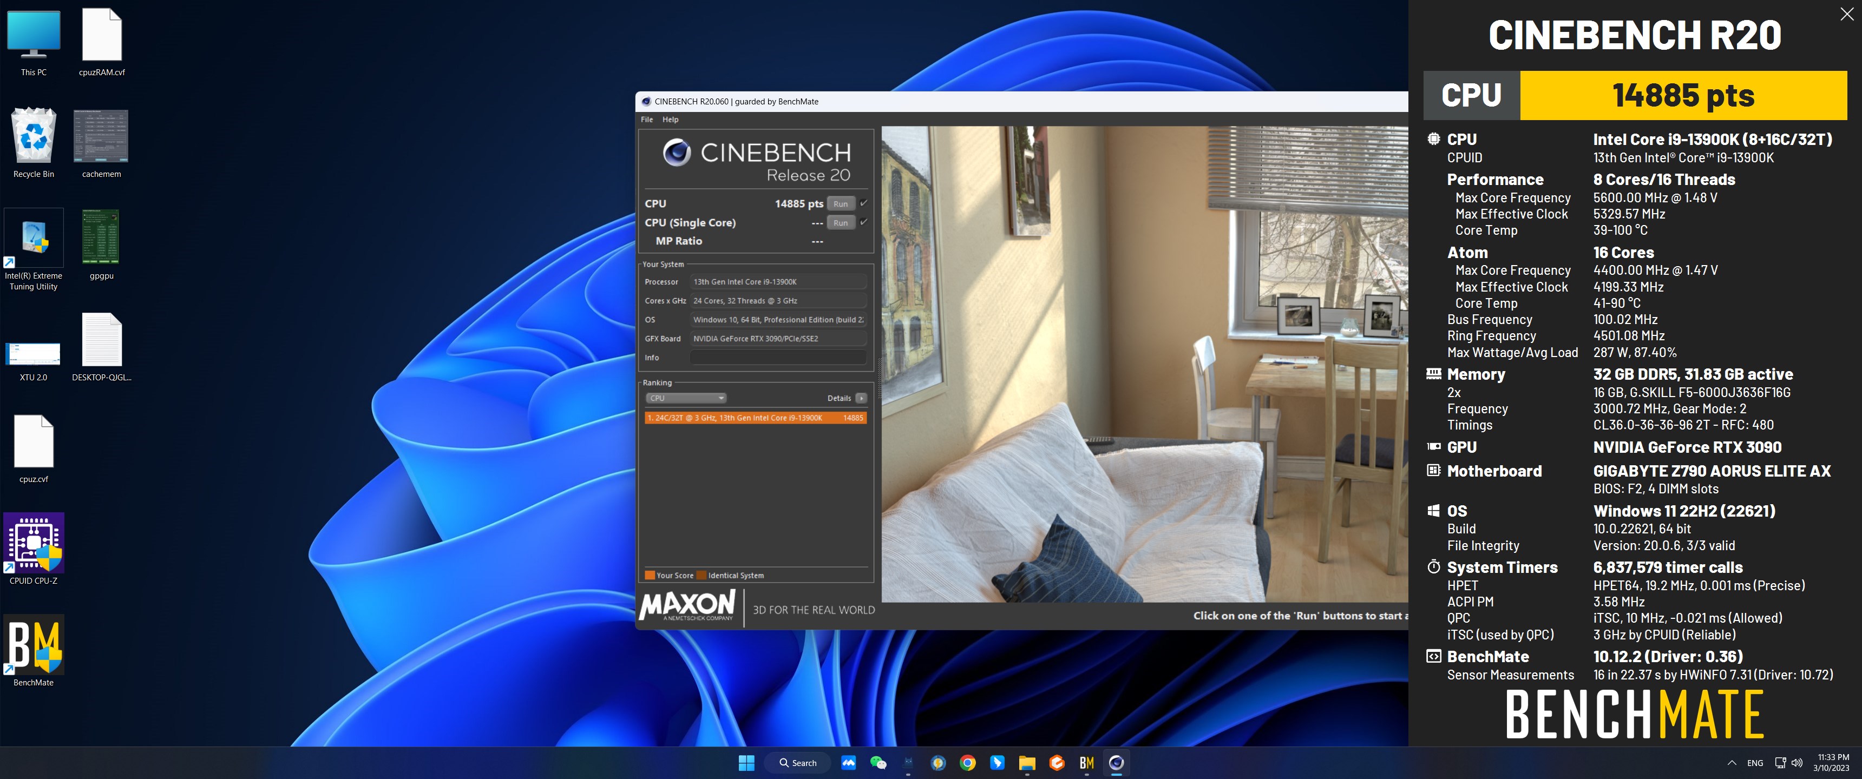
Task: Open the DESKTOP-QJGL text file icon
Action: tap(101, 347)
